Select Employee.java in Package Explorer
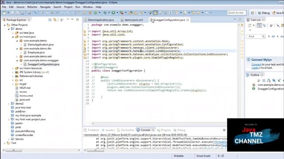284x159 pixels. coord(36,53)
